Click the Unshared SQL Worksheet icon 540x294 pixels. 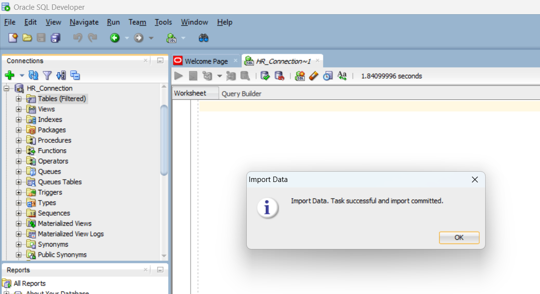click(x=300, y=76)
